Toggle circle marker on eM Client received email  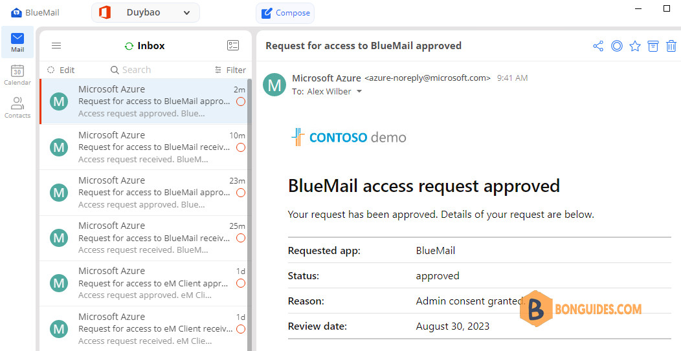(x=241, y=329)
